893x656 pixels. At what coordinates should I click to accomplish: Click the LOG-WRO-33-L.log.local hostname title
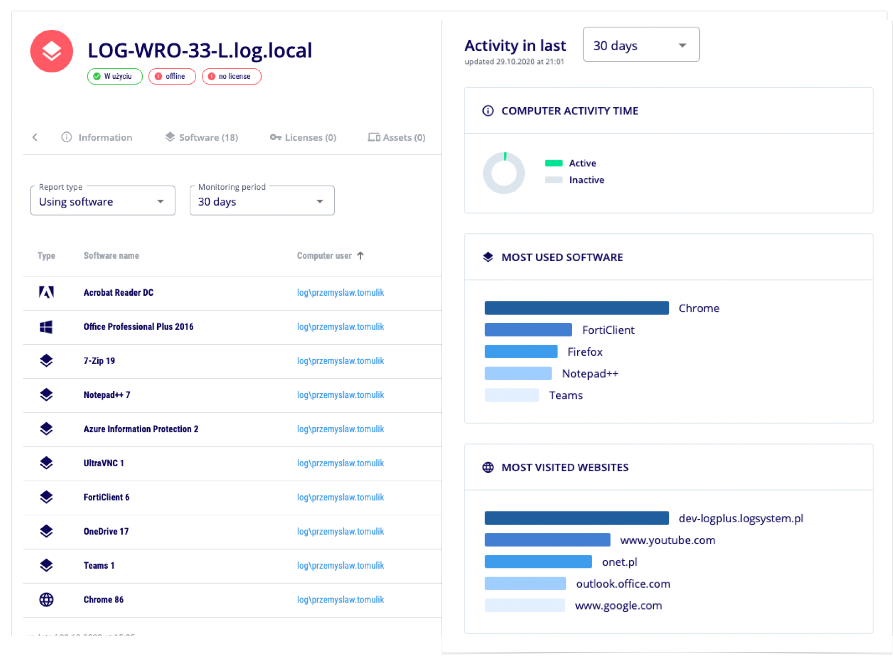coord(200,50)
